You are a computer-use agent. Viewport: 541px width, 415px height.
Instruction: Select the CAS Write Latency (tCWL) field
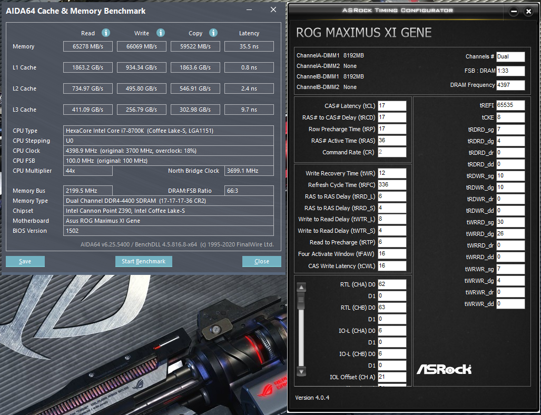(x=392, y=265)
